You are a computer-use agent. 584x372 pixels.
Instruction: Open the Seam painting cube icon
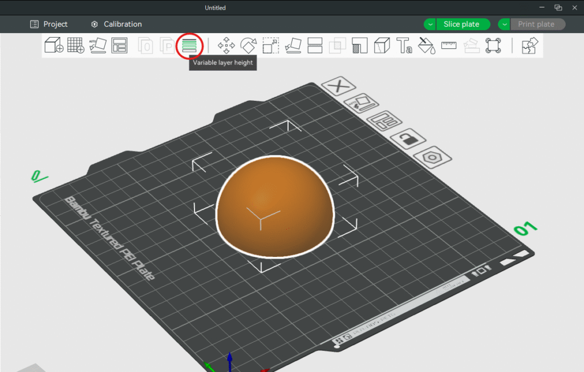[x=382, y=46]
